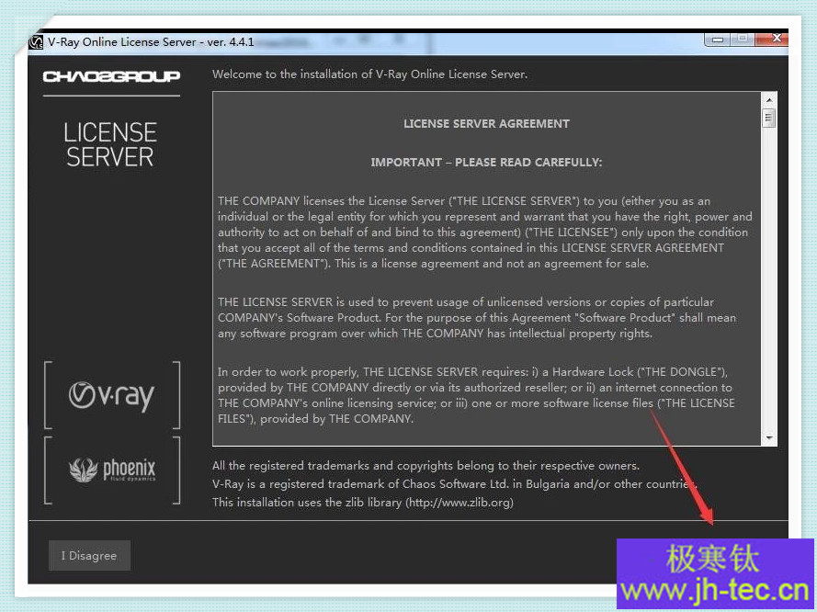Click the Chaos Group logo
The image size is (817, 612).
pyautogui.click(x=111, y=76)
